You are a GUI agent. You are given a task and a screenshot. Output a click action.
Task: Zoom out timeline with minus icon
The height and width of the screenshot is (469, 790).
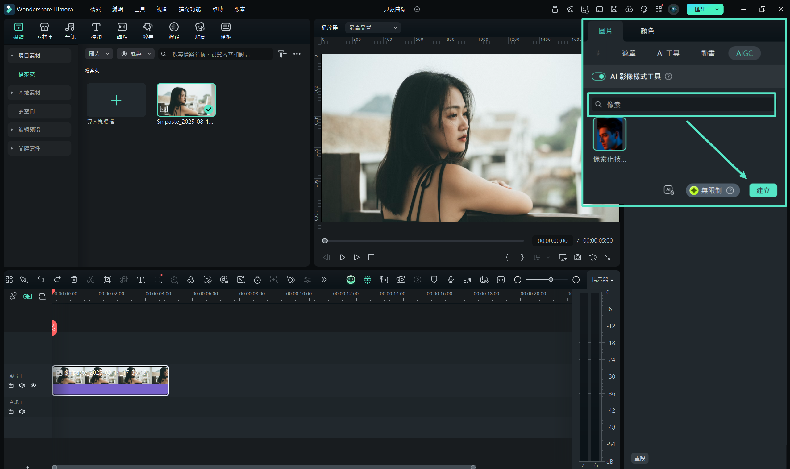click(517, 279)
